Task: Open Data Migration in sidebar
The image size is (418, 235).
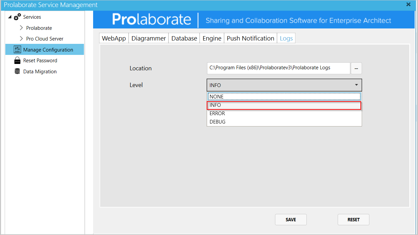Action: point(40,71)
